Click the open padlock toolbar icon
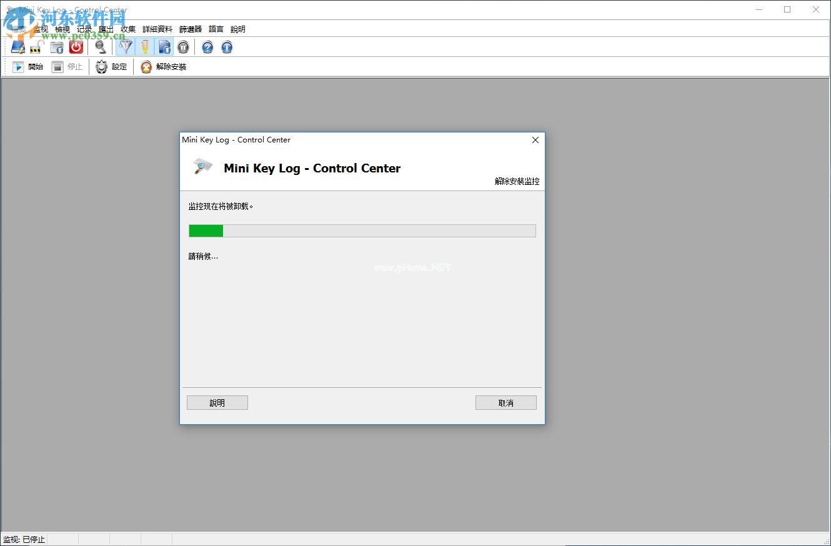This screenshot has height=546, width=831. 36,47
